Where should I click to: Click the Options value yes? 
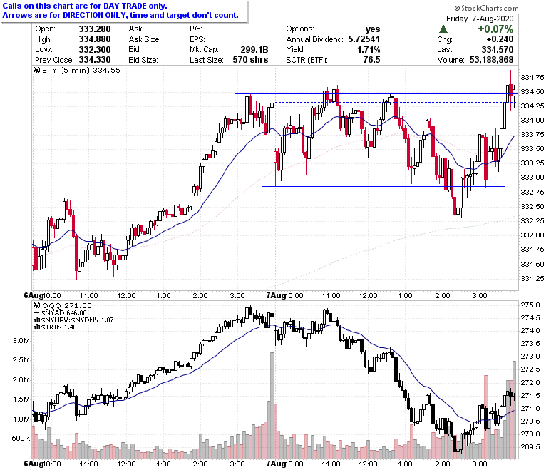point(373,29)
